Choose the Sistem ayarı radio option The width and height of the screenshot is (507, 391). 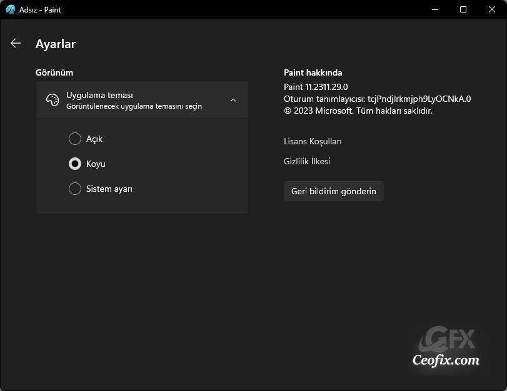[x=74, y=189]
